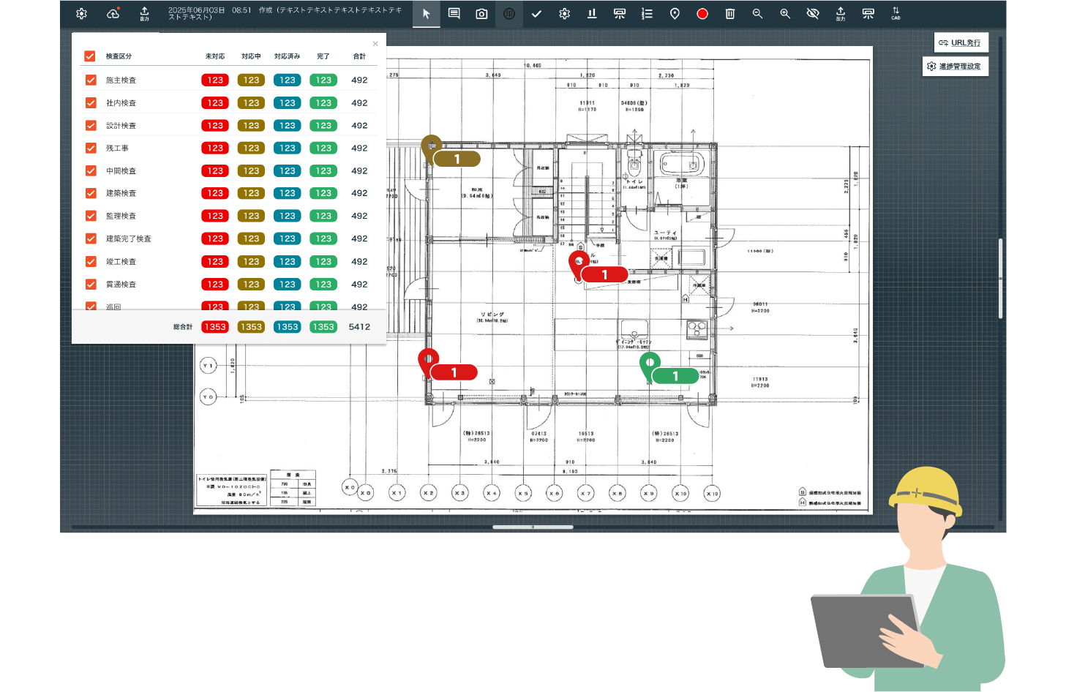Select the location pin tool
Viewport: 1066px width, 692px height.
(x=675, y=14)
